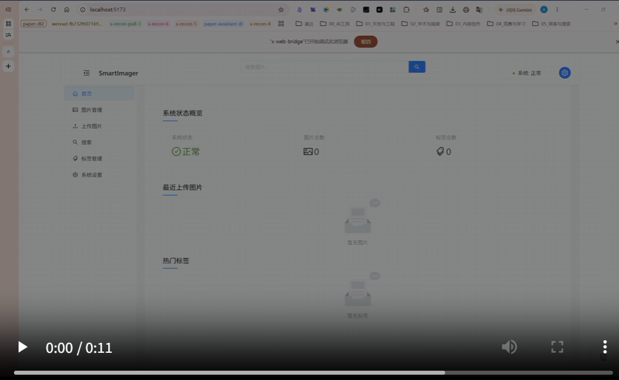Viewport: 619px width, 380px height.
Task: Open the 02_学术与阅读 bookmark folder
Action: [421, 24]
